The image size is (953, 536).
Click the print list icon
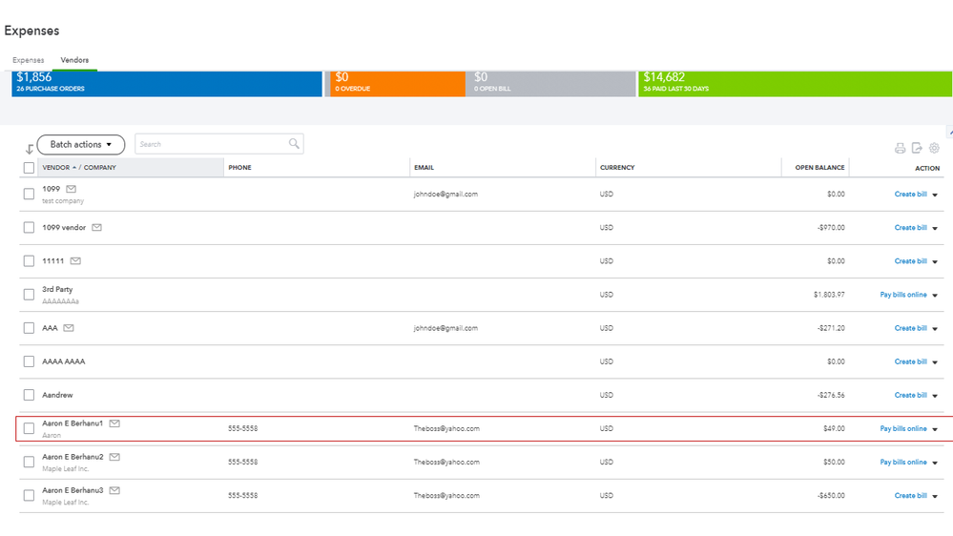901,148
